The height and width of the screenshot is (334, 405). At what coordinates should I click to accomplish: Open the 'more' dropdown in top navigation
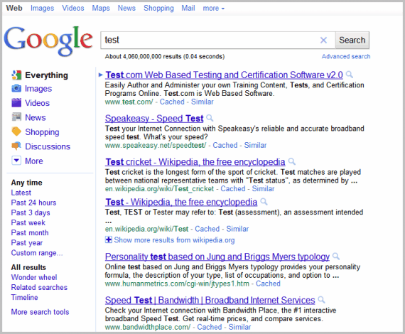214,9
